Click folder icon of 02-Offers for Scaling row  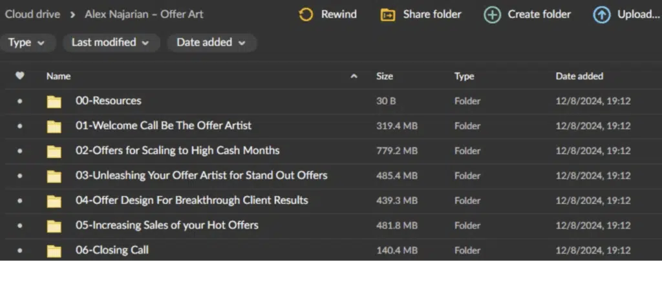tap(54, 151)
